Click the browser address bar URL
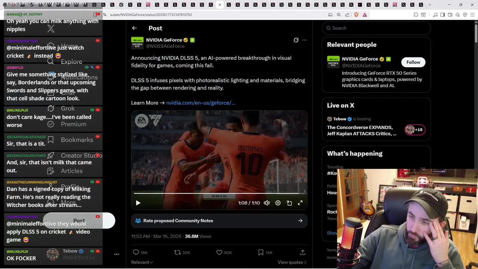Viewport: 478px width, 269px height. pyautogui.click(x=151, y=15)
